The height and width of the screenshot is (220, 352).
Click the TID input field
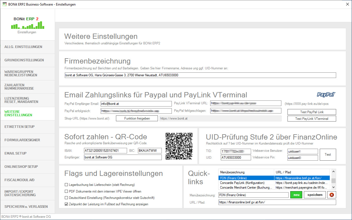click(x=236, y=151)
